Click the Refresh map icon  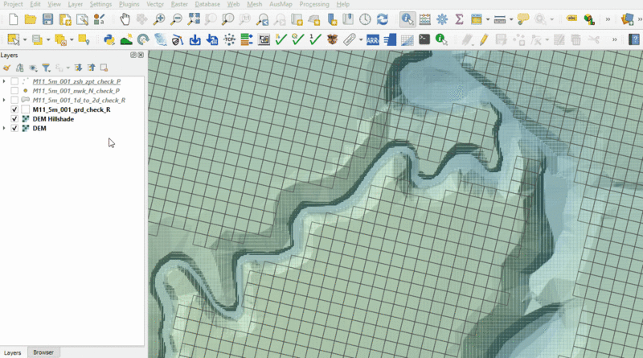coord(383,19)
